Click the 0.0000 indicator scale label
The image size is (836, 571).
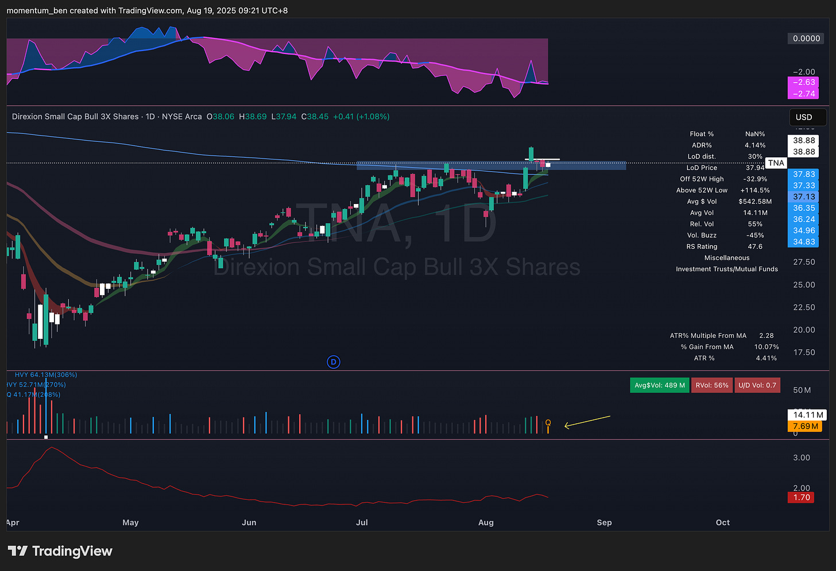pos(806,38)
